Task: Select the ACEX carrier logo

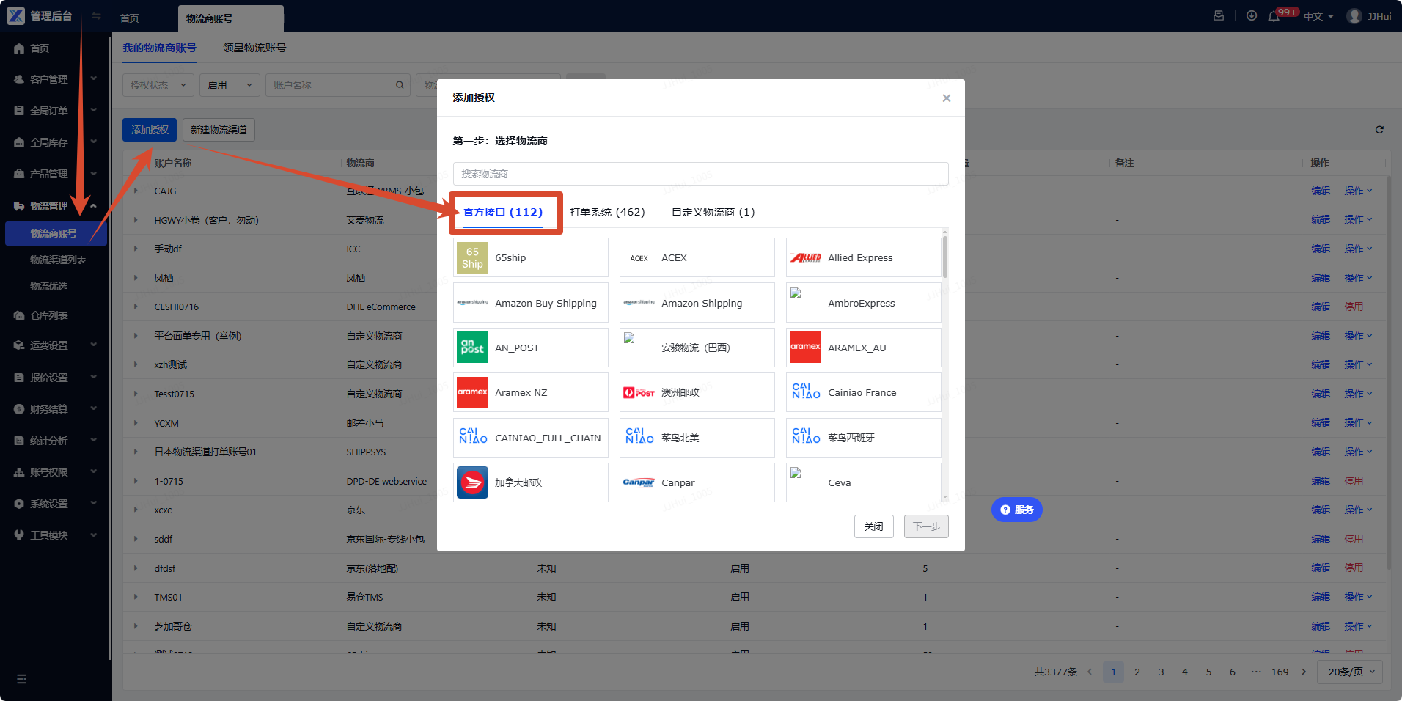Action: click(639, 258)
